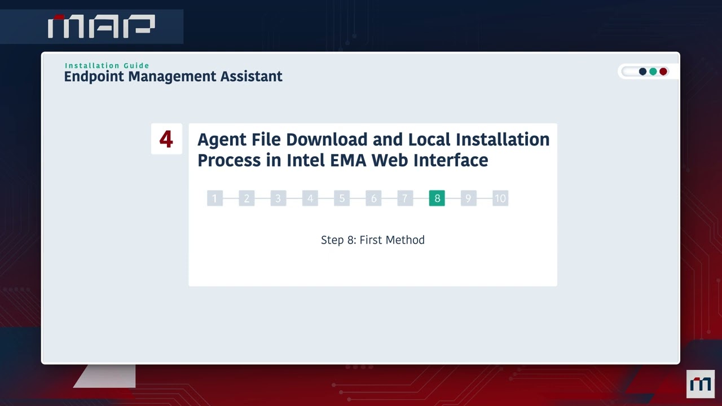
Task: Select step 5 in progress bar
Action: (342, 198)
